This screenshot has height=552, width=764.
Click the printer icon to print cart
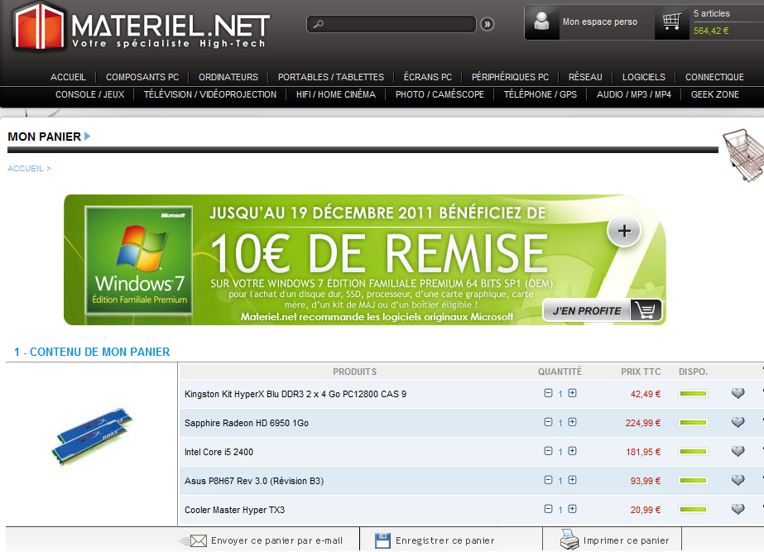click(x=569, y=540)
